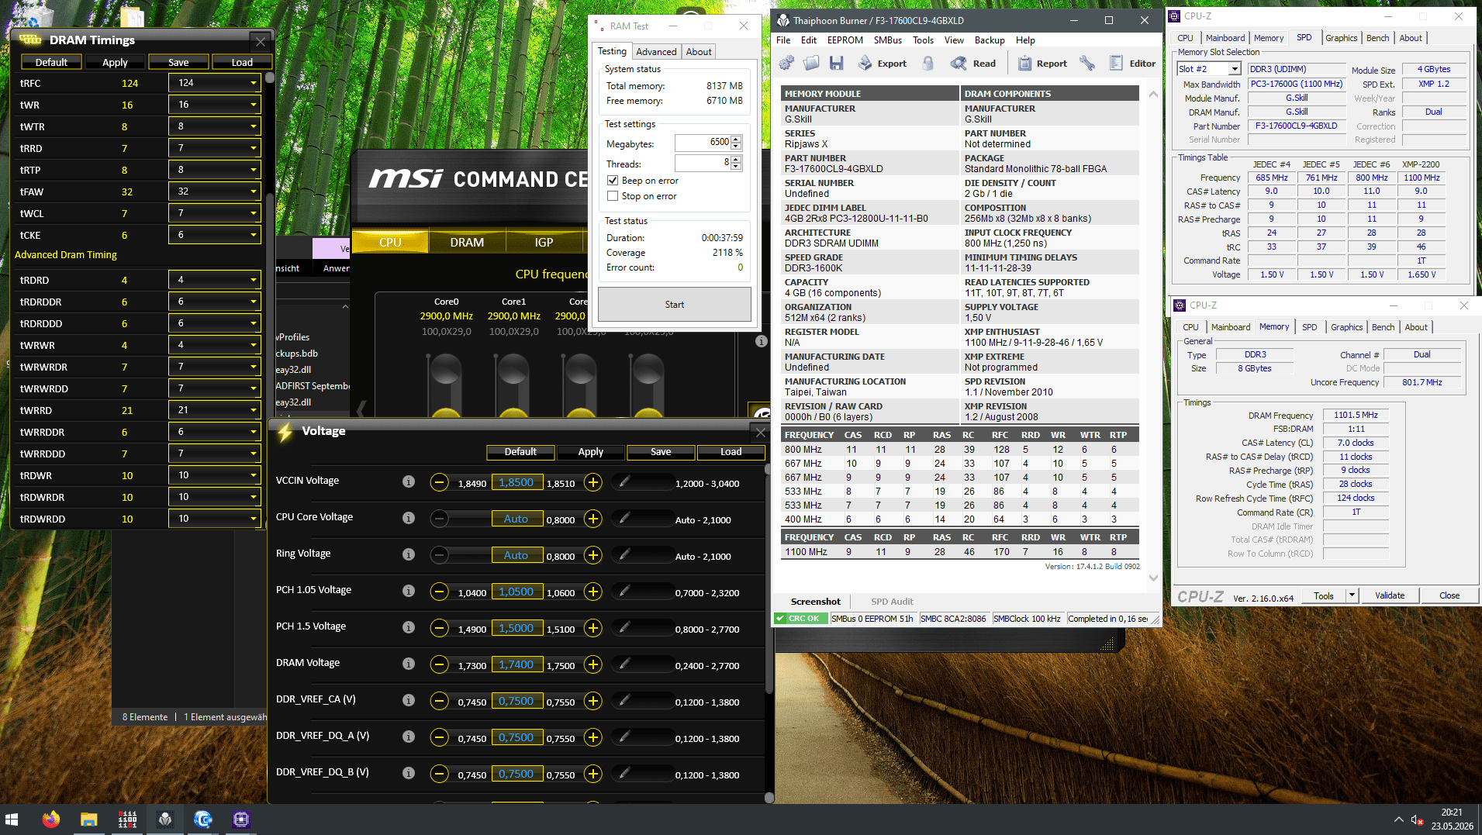Viewport: 1482px width, 835px height.
Task: Select the IGP tab in MSI Command Center
Action: pos(544,242)
